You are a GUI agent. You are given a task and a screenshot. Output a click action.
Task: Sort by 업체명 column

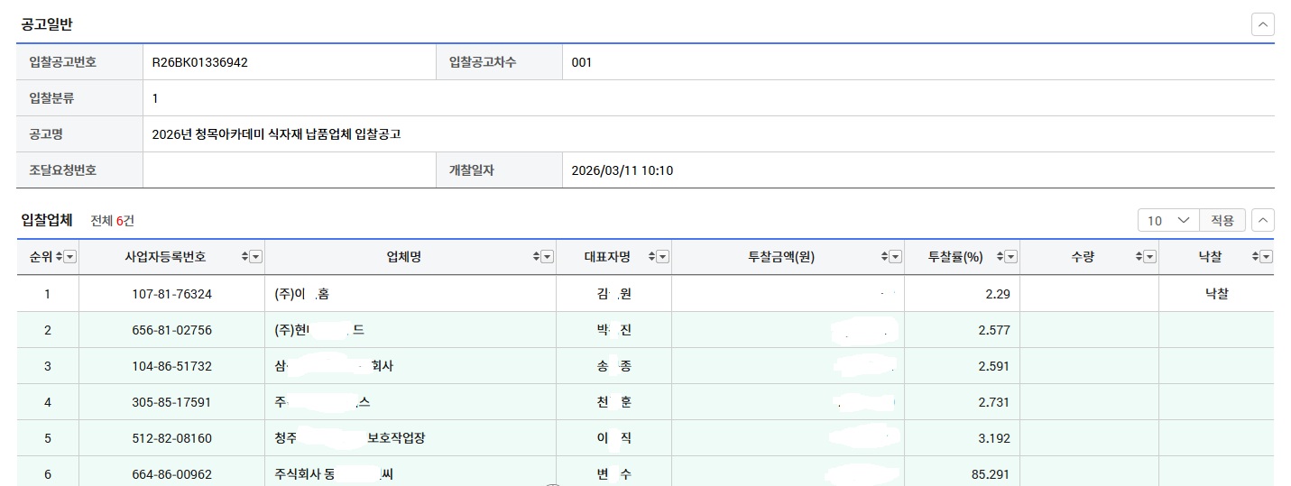[536, 257]
